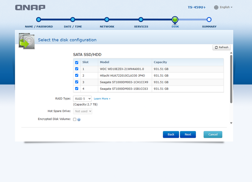Uncheck slot 3 Seagate ST1000DM003-1CH1CC49 checkbox
252x182 pixels.
(77, 82)
